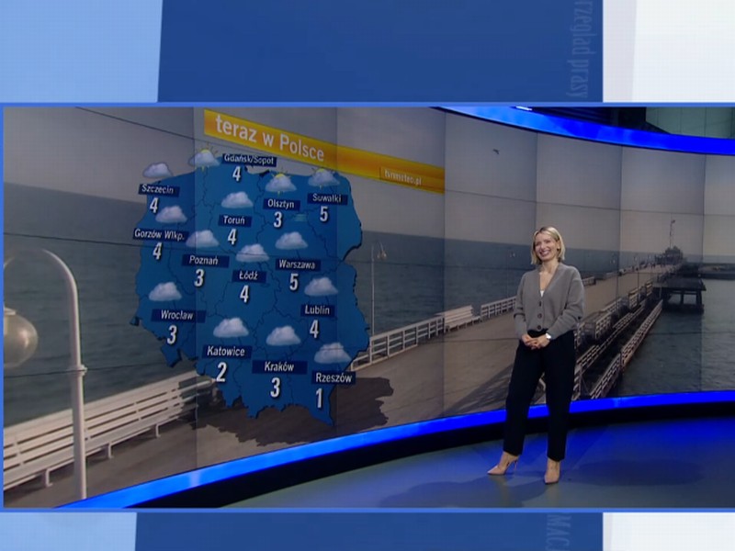Select the Olsztyn city label

[x=281, y=204]
